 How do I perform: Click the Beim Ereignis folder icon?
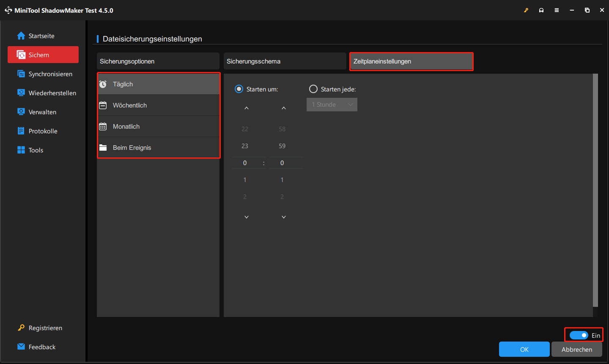103,148
